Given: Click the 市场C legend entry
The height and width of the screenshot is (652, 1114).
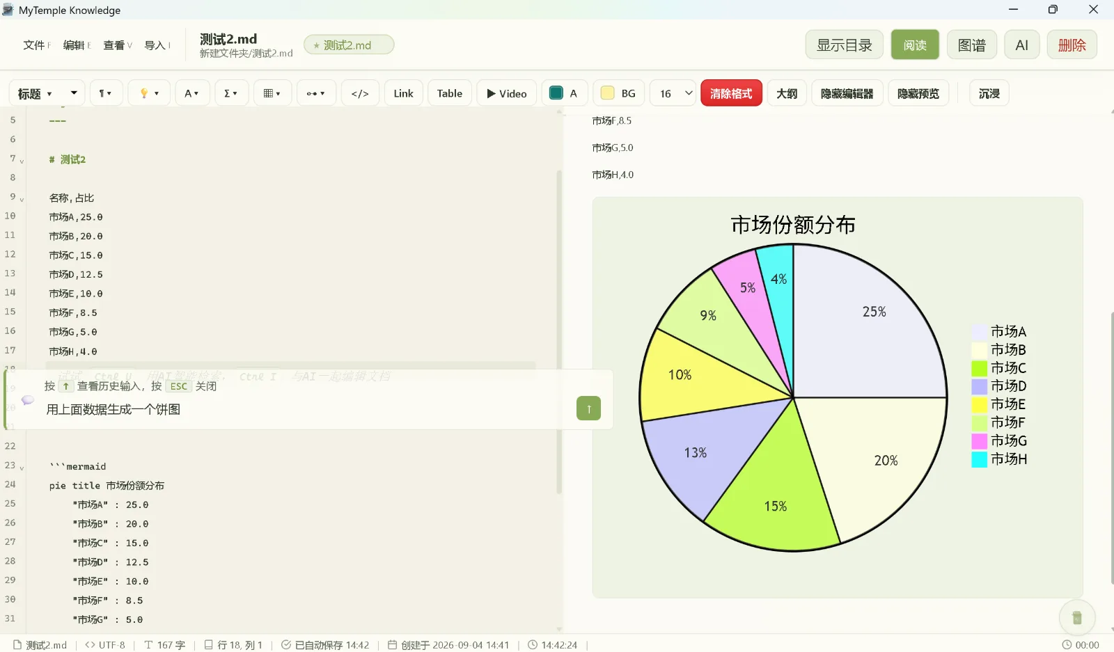Looking at the screenshot, I should coord(999,367).
